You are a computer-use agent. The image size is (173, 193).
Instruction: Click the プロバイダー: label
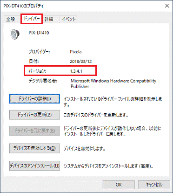coord(39,52)
